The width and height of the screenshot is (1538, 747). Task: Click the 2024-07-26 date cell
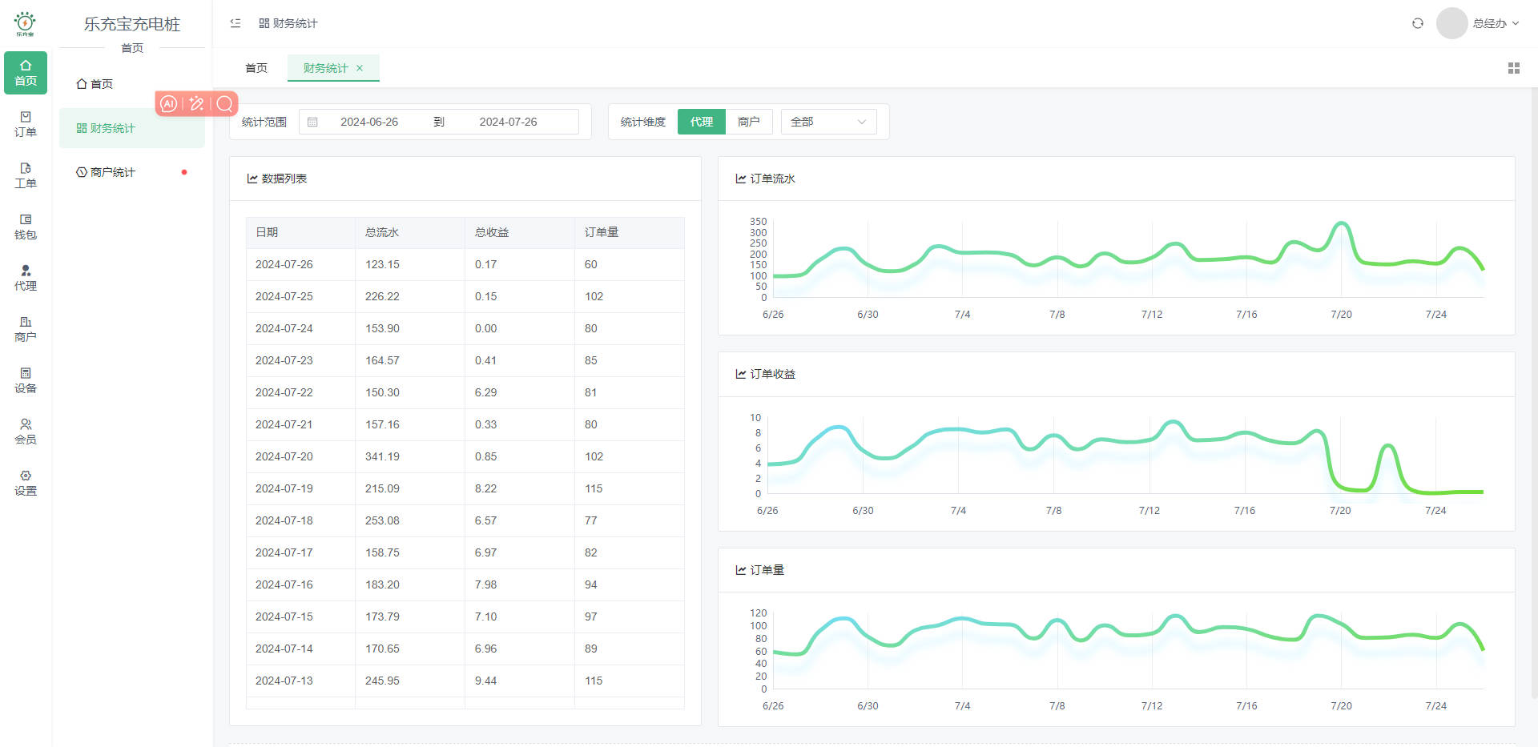pos(300,264)
